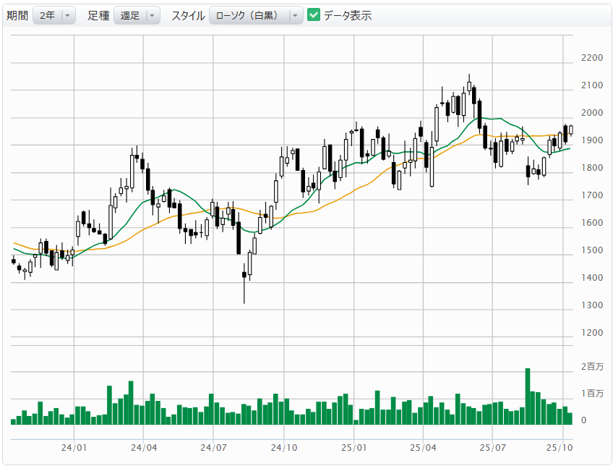Expand the 足種 dropdown set to 週足

pos(137,15)
